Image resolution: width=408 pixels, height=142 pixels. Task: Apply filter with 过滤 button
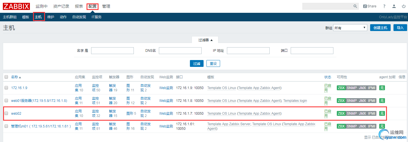197,63
